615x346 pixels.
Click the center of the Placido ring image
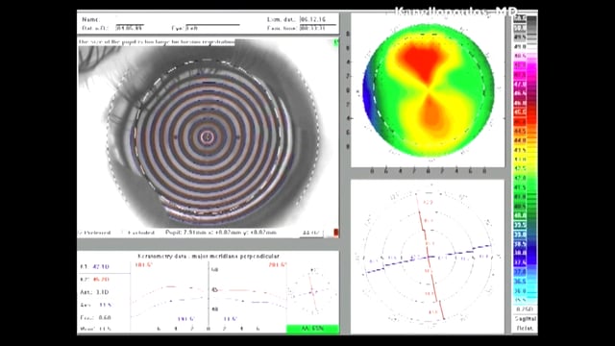pos(208,136)
